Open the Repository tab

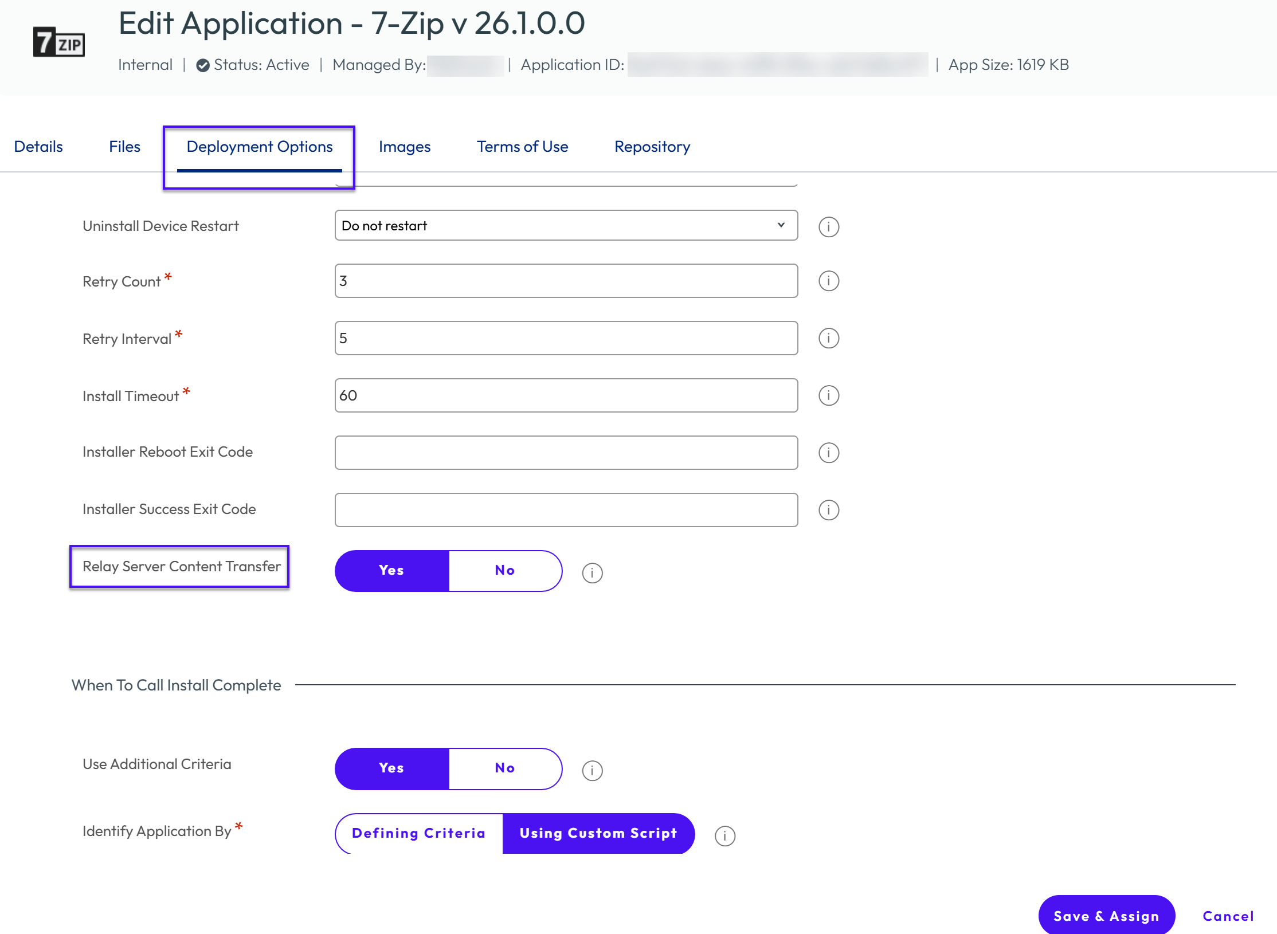[652, 147]
